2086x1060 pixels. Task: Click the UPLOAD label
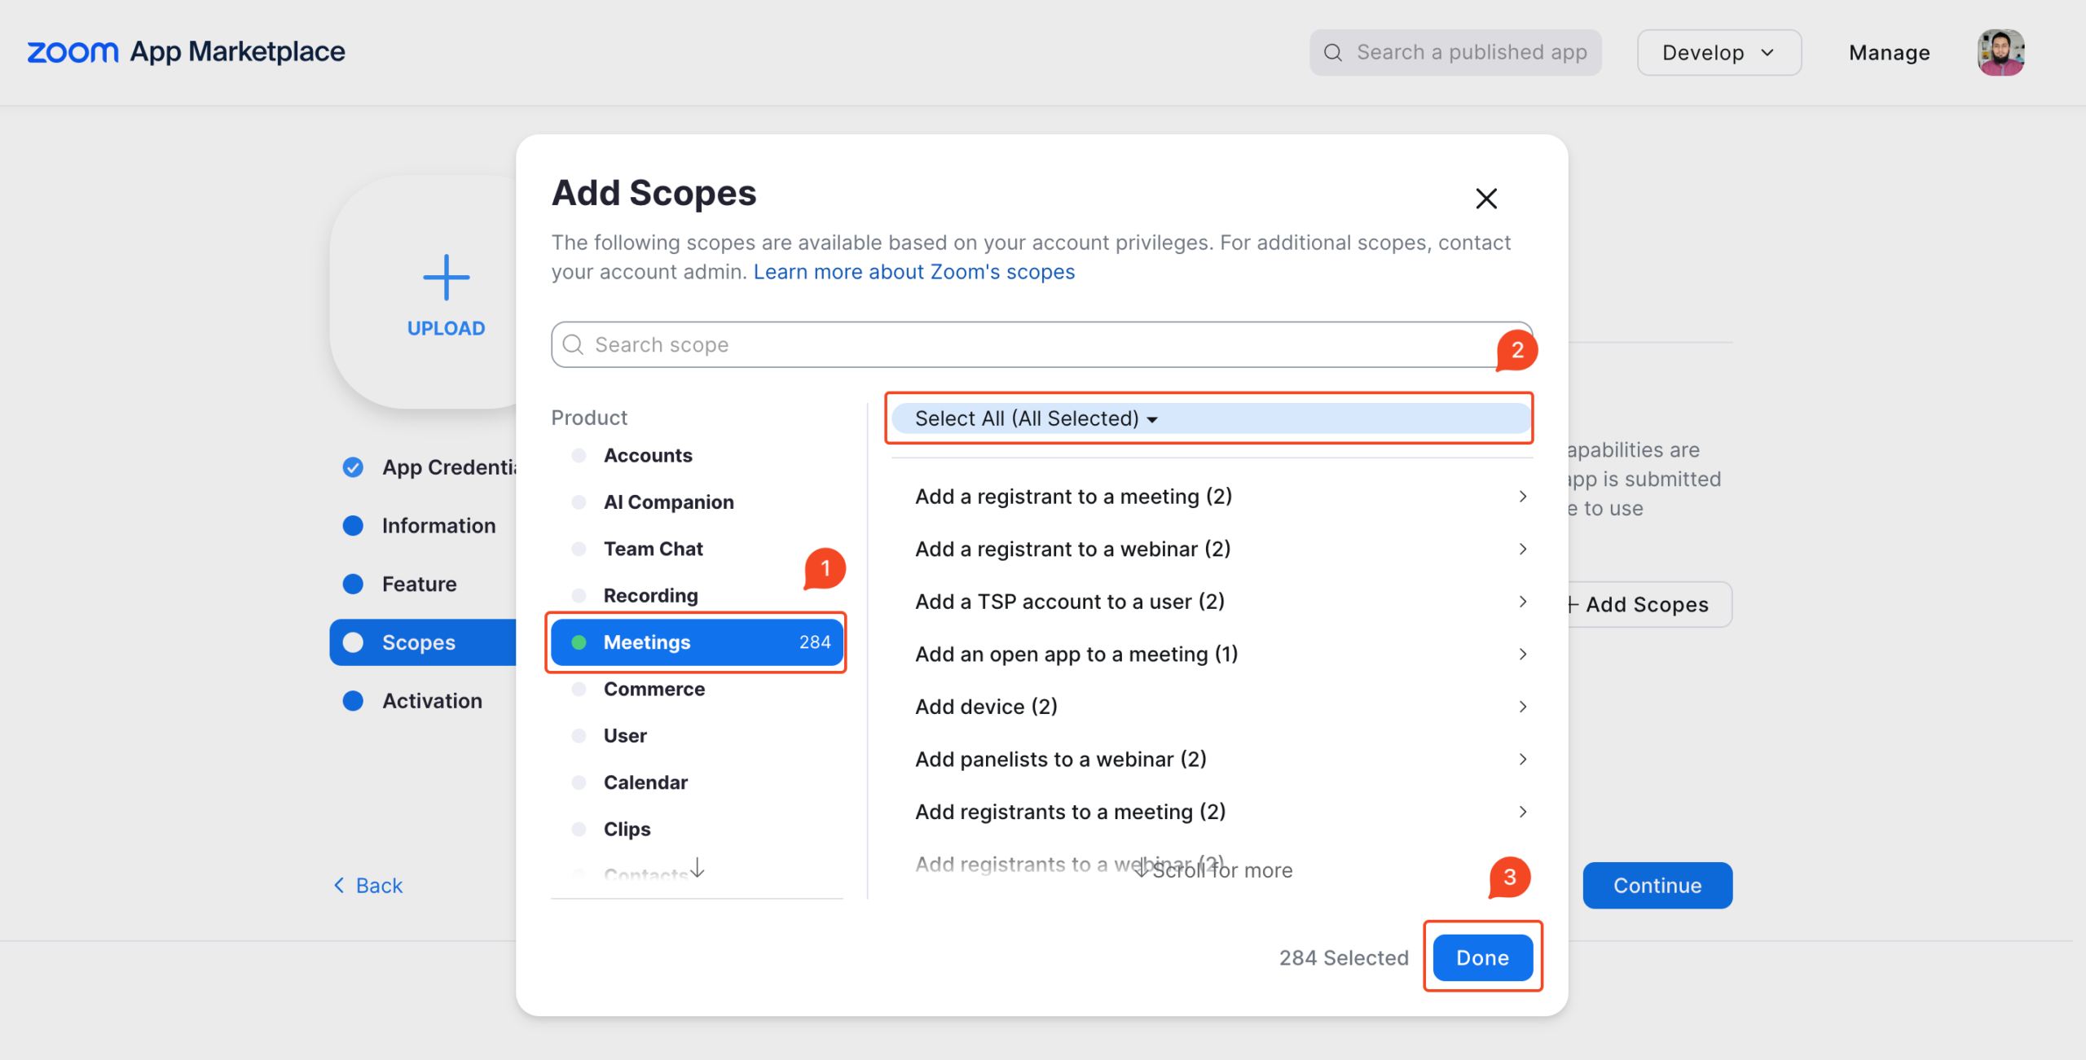(446, 328)
